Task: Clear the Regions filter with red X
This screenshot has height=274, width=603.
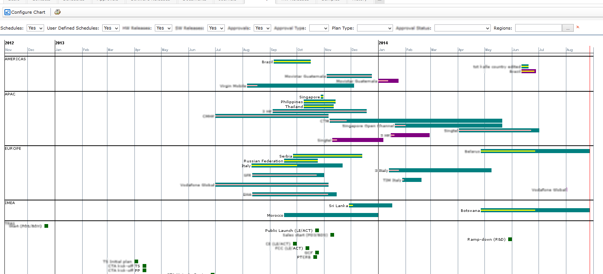Action: click(x=577, y=27)
